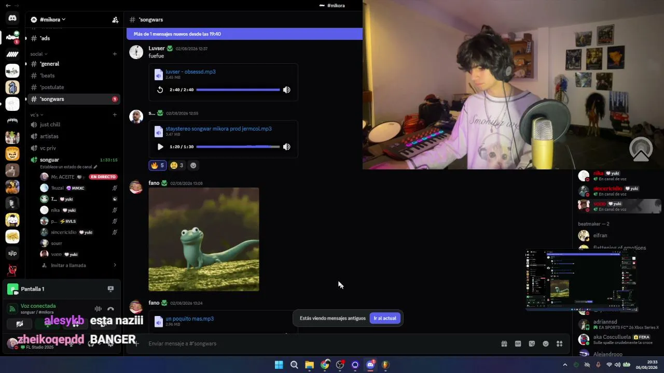664x373 pixels.
Task: Open the postulate text channel
Action: (x=75, y=87)
